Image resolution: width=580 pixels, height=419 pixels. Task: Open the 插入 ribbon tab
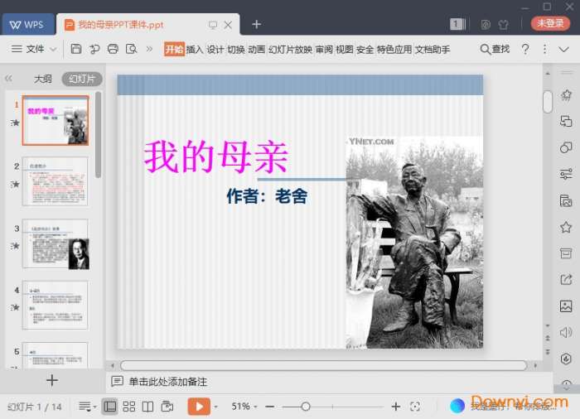pos(195,50)
